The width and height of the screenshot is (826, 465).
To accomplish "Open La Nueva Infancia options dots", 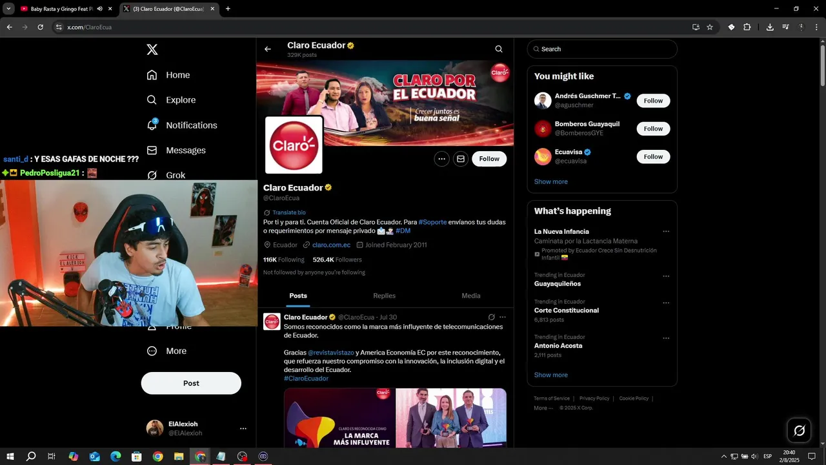I will pyautogui.click(x=666, y=231).
